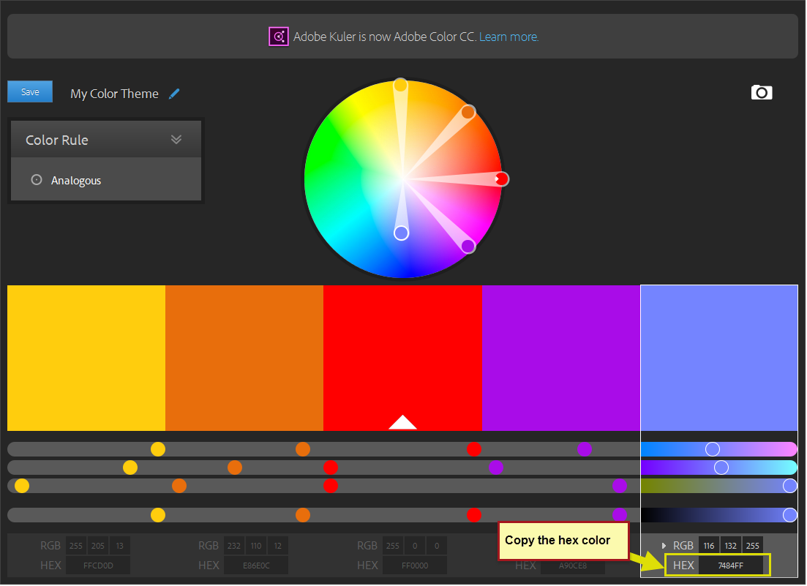
Task: Click the white triangle under the red swatch
Action: point(402,423)
